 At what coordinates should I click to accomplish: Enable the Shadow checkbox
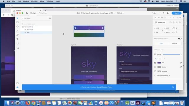[x=155, y=71]
